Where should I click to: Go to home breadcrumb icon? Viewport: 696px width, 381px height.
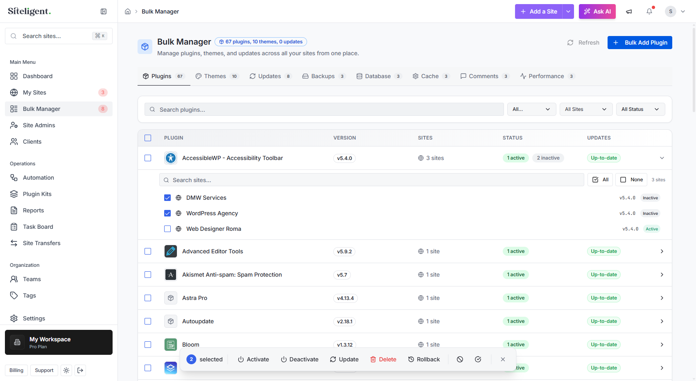(128, 11)
